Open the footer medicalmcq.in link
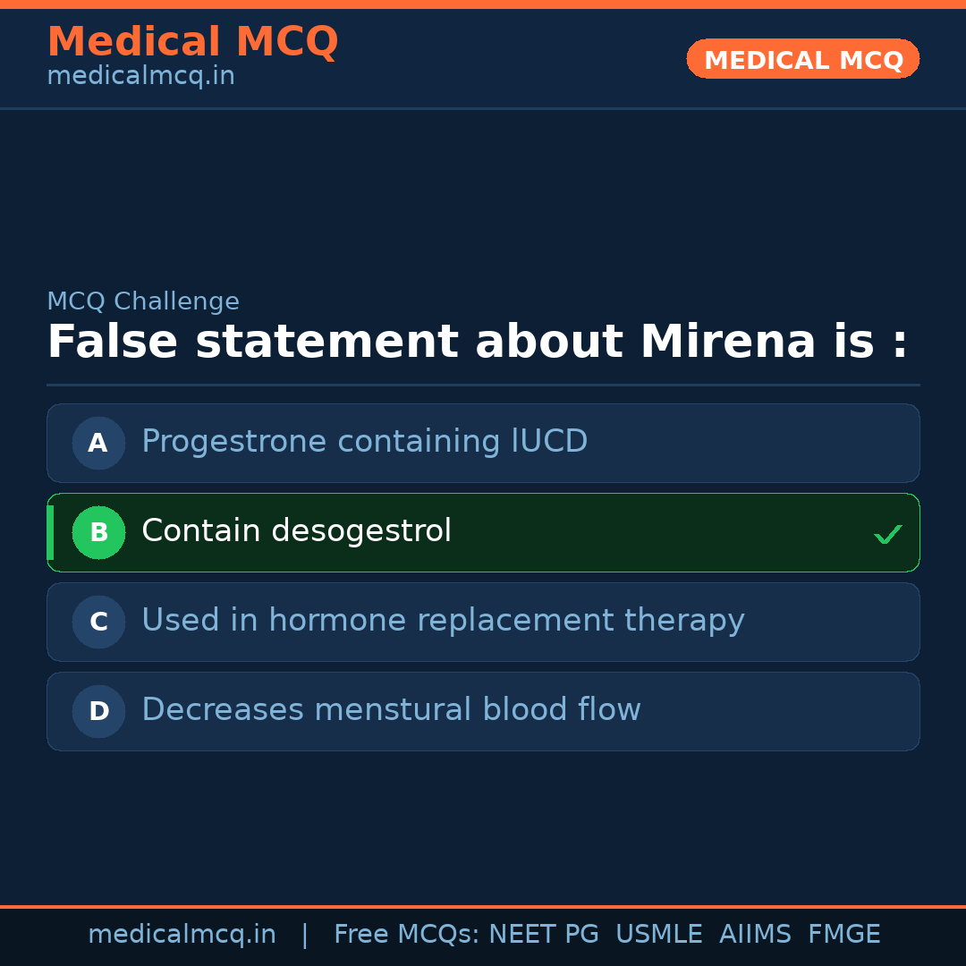This screenshot has height=966, width=966. click(x=182, y=935)
